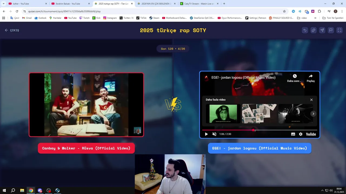Open the Chrome three-dot menu
The height and width of the screenshot is (194, 346).
pyautogui.click(x=342, y=11)
